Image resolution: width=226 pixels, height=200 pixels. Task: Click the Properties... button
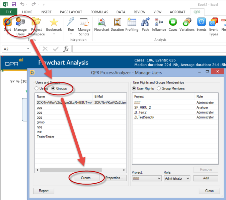click(x=114, y=178)
